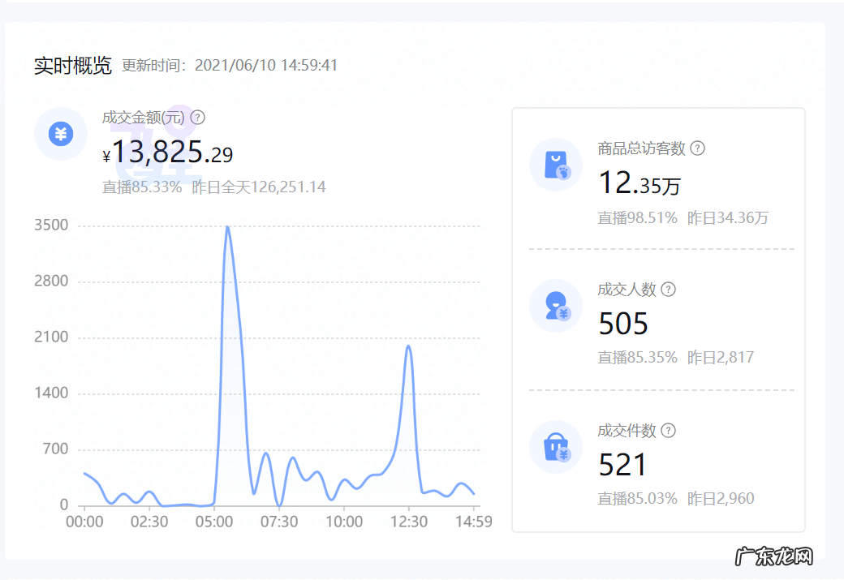Select the basket icon beside 成交件数
The width and height of the screenshot is (844, 580).
point(555,447)
